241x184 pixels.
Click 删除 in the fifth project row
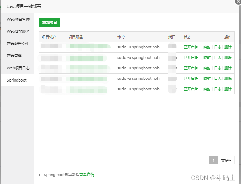pyautogui.click(x=228, y=89)
